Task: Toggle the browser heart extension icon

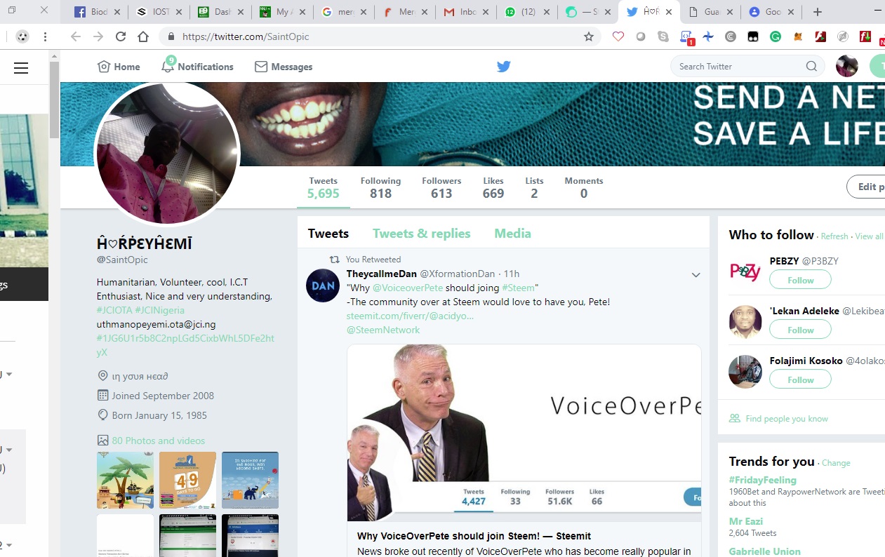Action: coord(618,36)
